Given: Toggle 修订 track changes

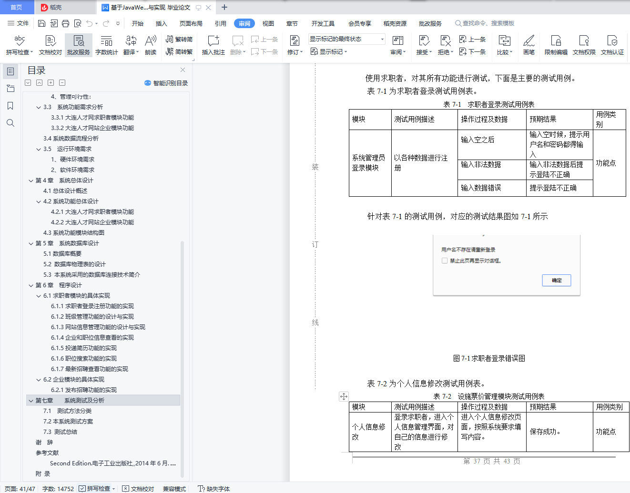Looking at the screenshot, I should (x=295, y=45).
